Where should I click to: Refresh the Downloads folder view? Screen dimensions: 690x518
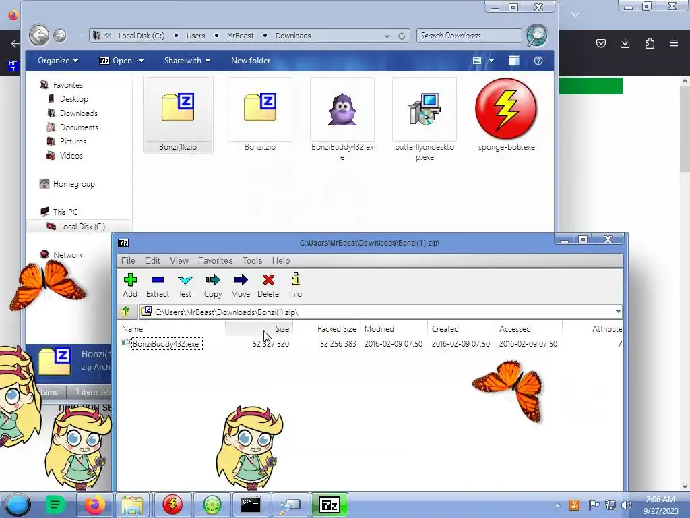pos(402,36)
